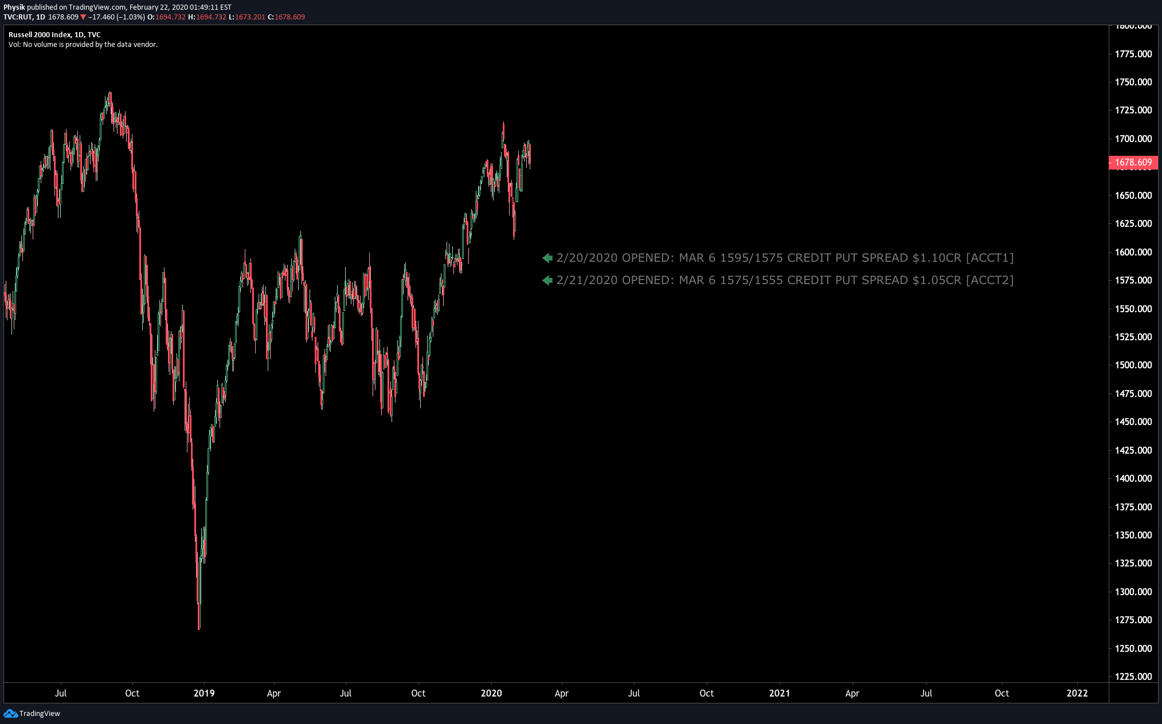Click the 2020 label on time axis
Viewport: 1162px width, 724px height.
(x=491, y=693)
